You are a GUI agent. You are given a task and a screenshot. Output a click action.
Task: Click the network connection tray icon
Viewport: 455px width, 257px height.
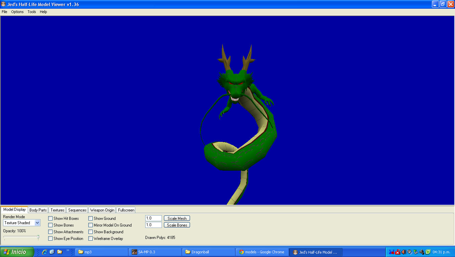click(391, 252)
